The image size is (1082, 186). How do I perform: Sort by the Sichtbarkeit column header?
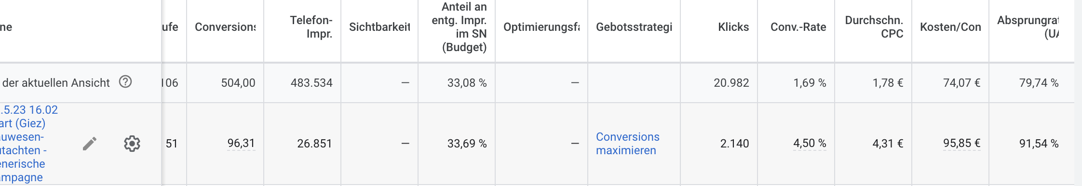click(x=379, y=27)
